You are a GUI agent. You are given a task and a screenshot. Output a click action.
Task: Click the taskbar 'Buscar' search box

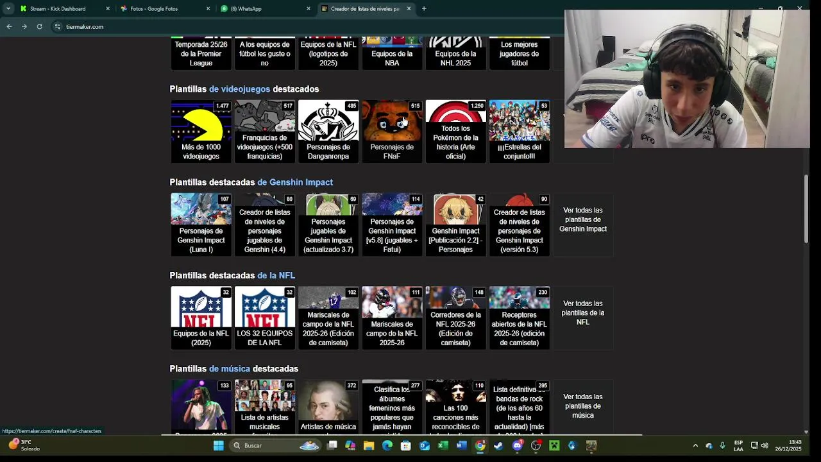point(276,445)
